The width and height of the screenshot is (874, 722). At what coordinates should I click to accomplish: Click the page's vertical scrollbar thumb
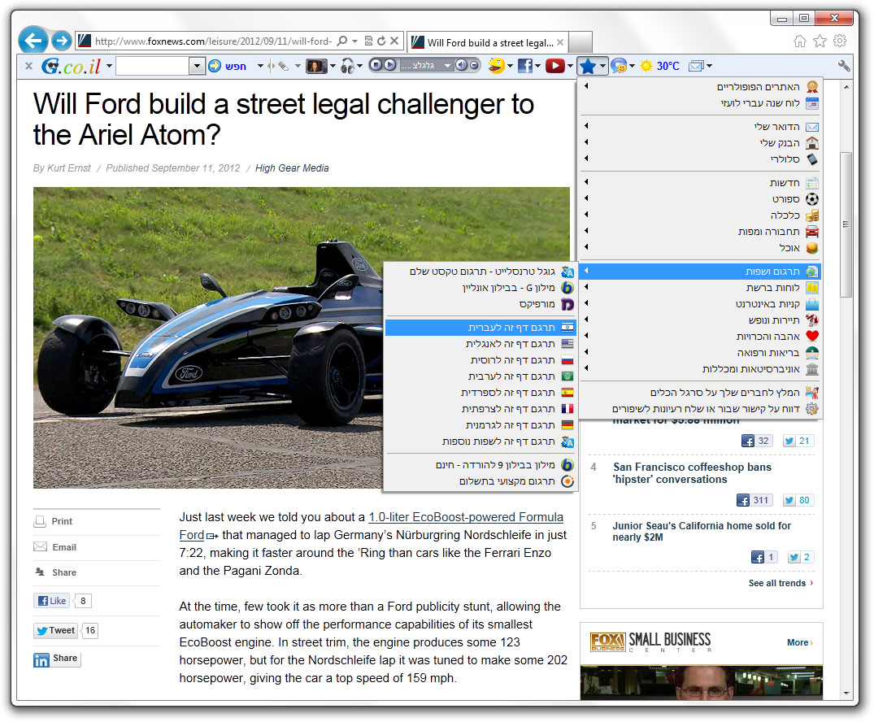[846, 224]
